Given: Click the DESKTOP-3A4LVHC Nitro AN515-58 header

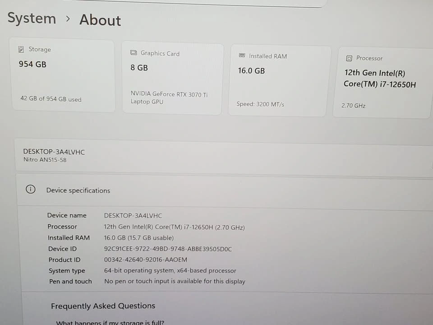Looking at the screenshot, I should click(x=54, y=155).
